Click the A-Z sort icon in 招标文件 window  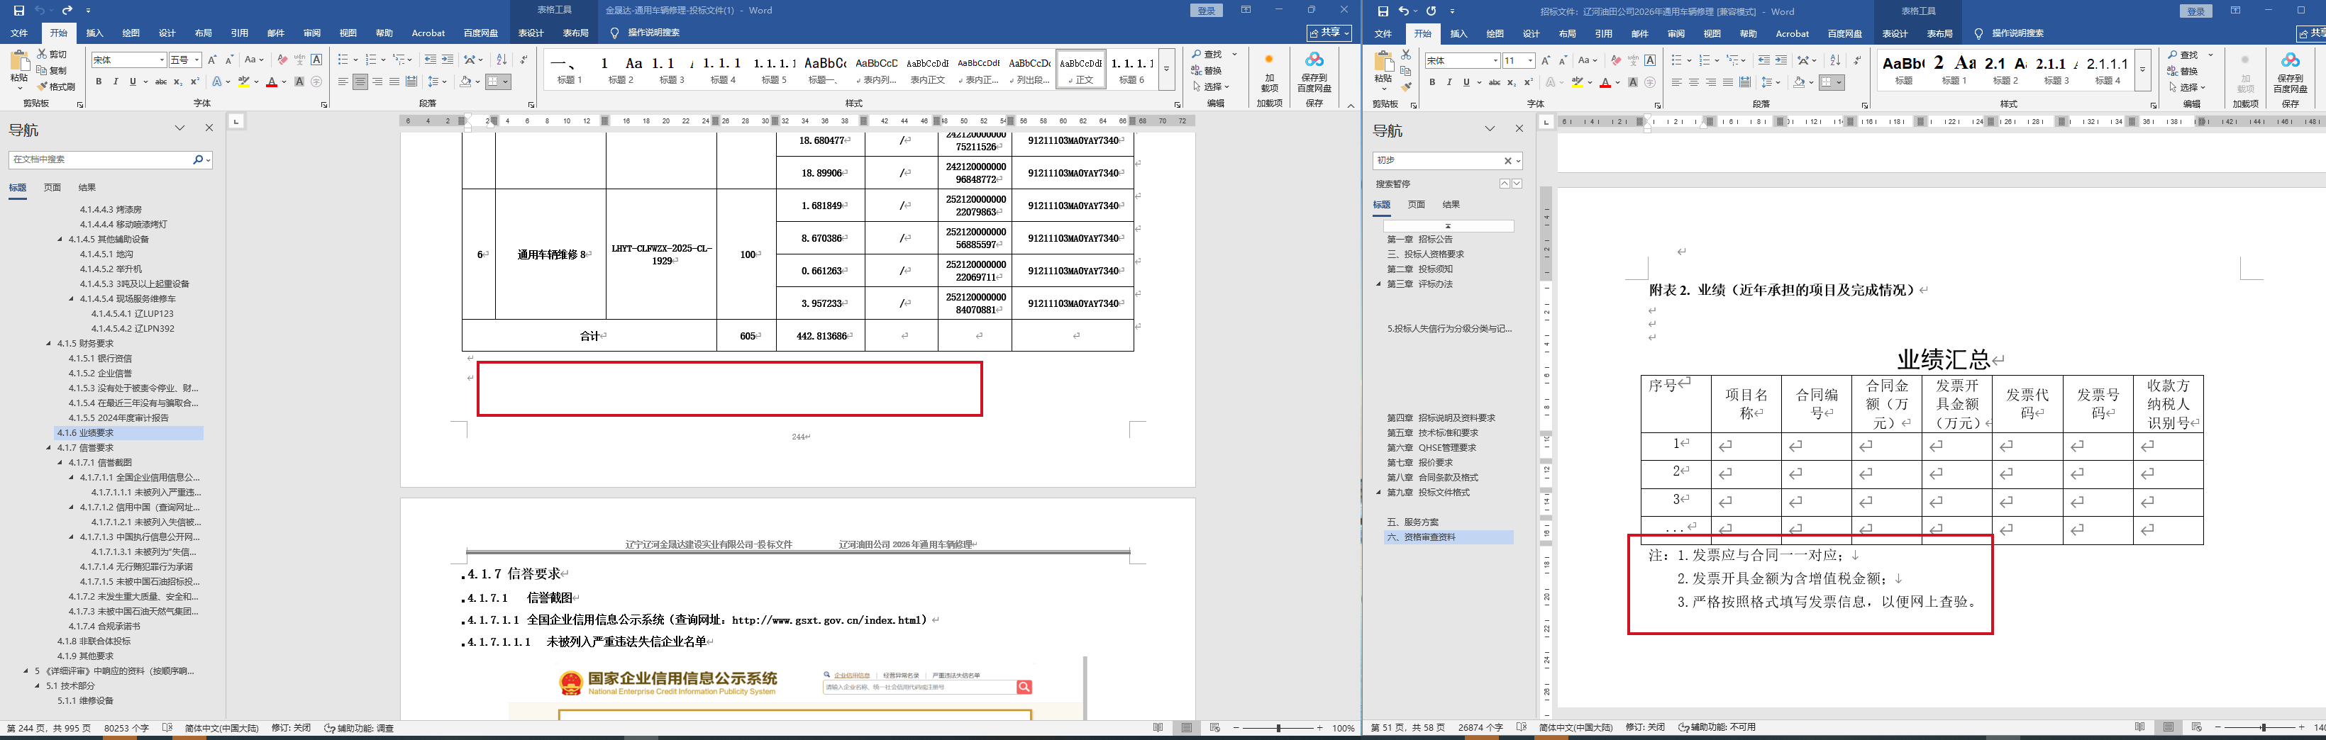[1834, 60]
